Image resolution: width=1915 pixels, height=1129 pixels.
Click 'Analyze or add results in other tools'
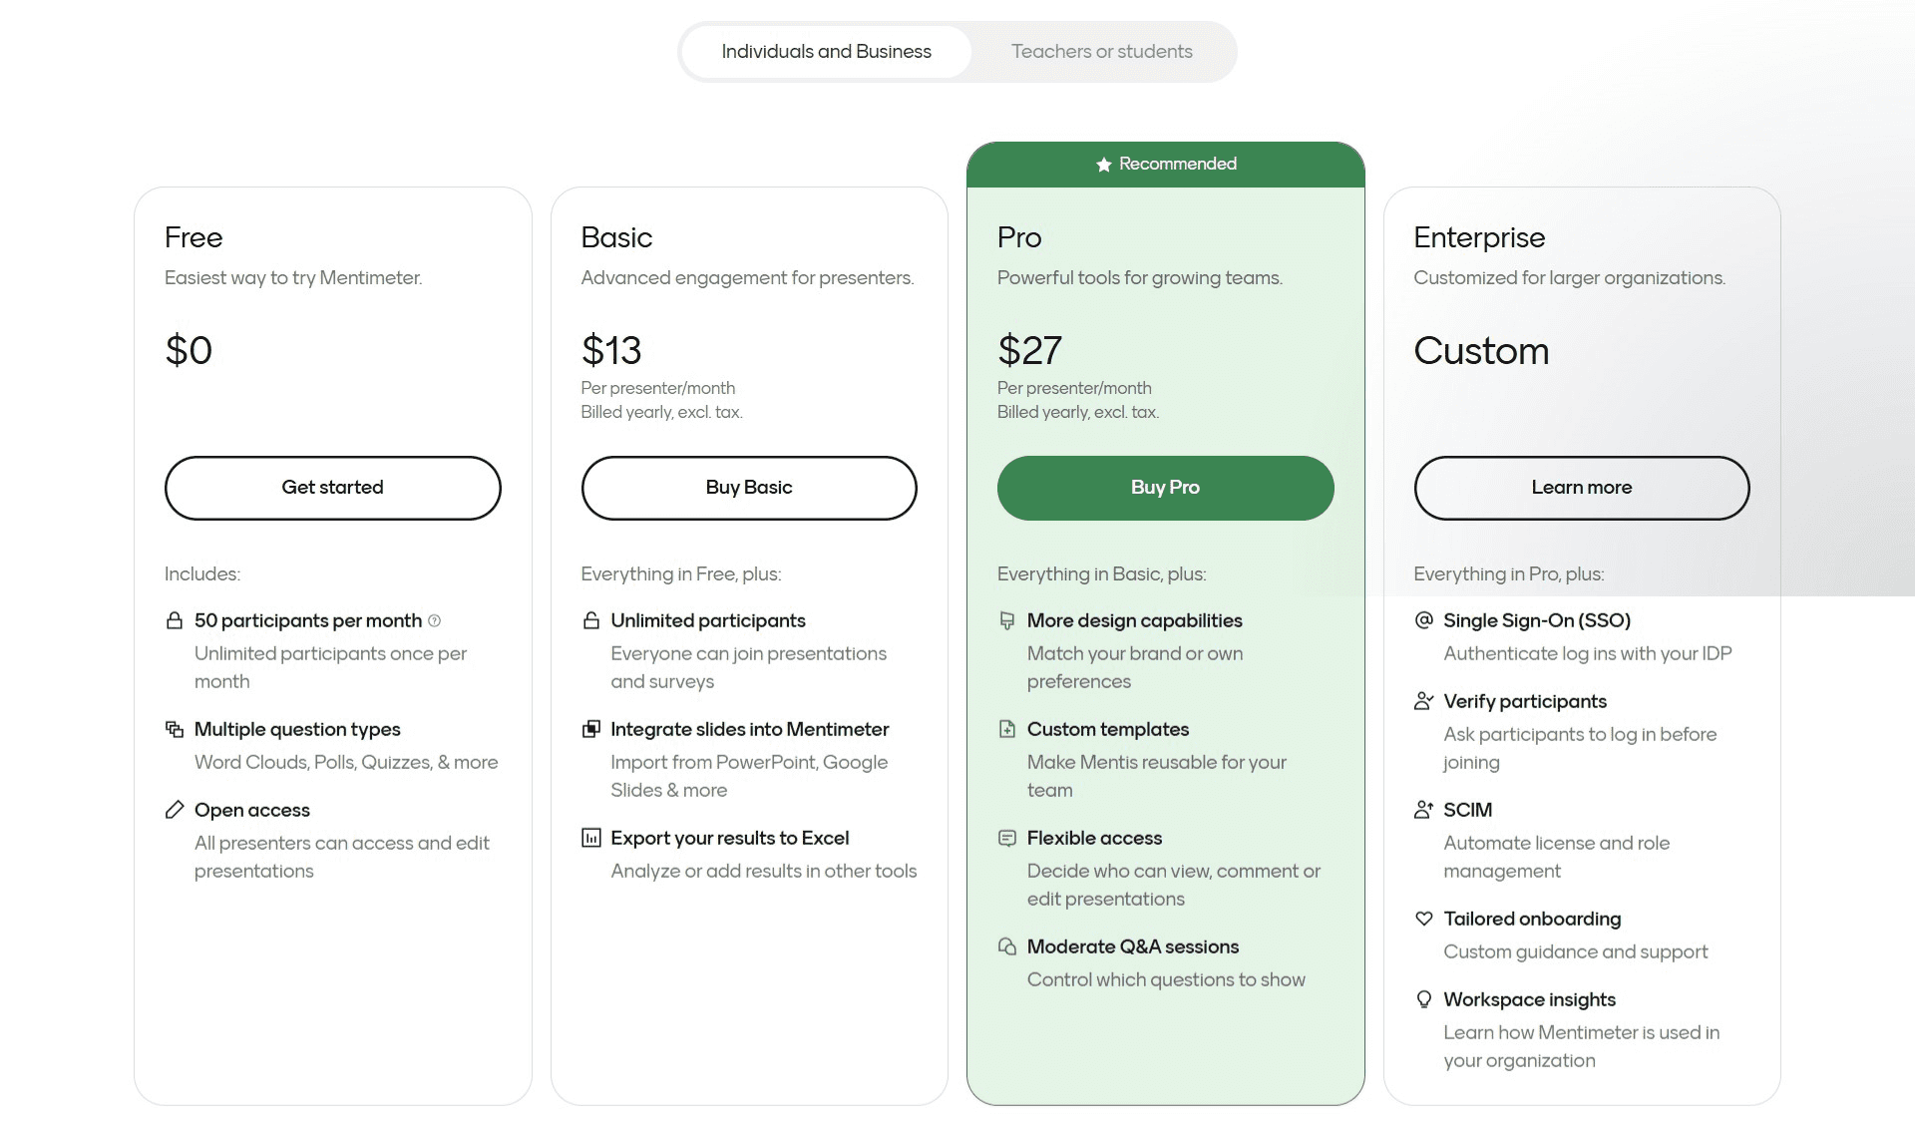[x=764, y=871]
